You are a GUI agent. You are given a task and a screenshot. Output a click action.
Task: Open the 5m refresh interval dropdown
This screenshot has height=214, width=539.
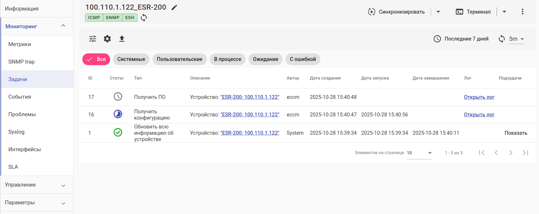[516, 39]
